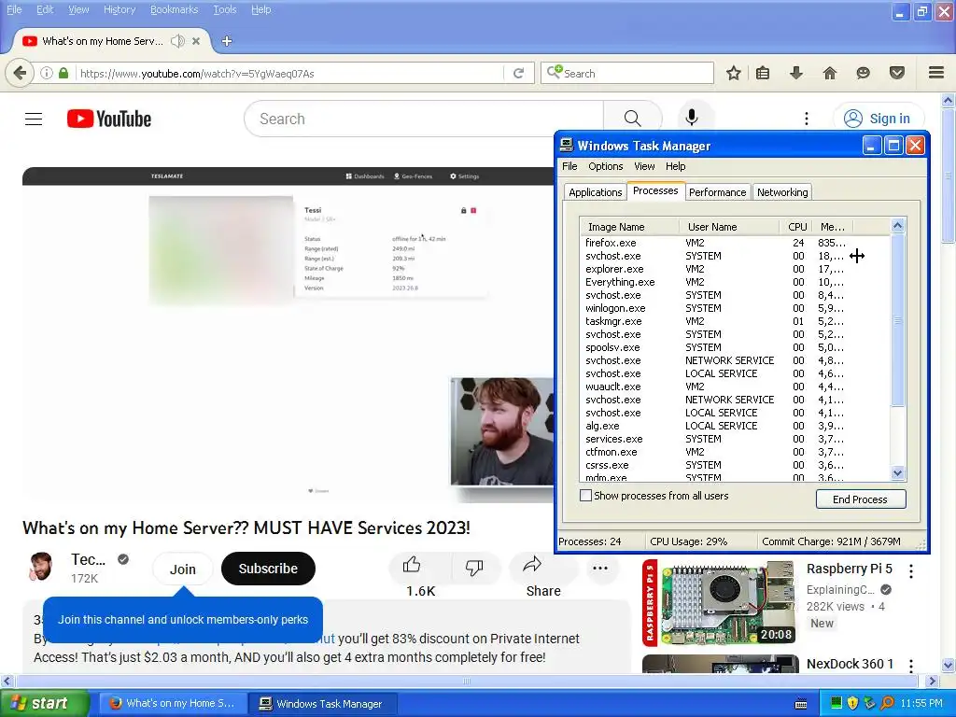Switch to Networking tab
Image resolution: width=956 pixels, height=717 pixels.
[782, 192]
